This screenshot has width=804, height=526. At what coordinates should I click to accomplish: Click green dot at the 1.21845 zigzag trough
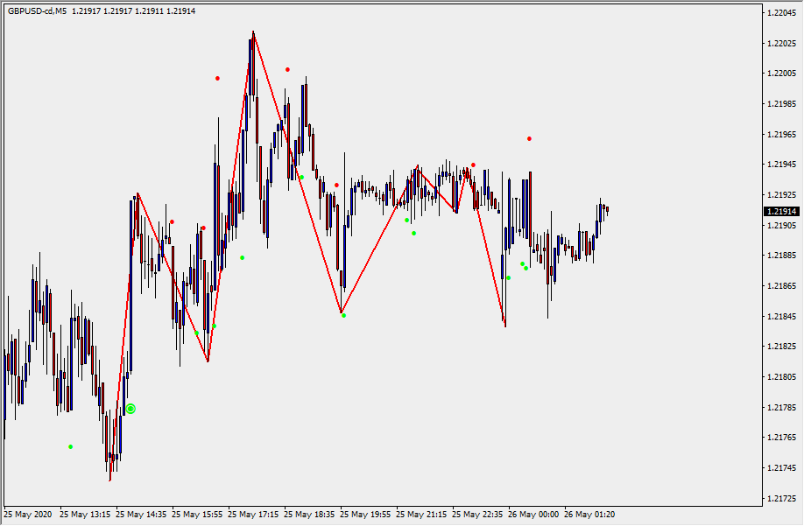[343, 315]
